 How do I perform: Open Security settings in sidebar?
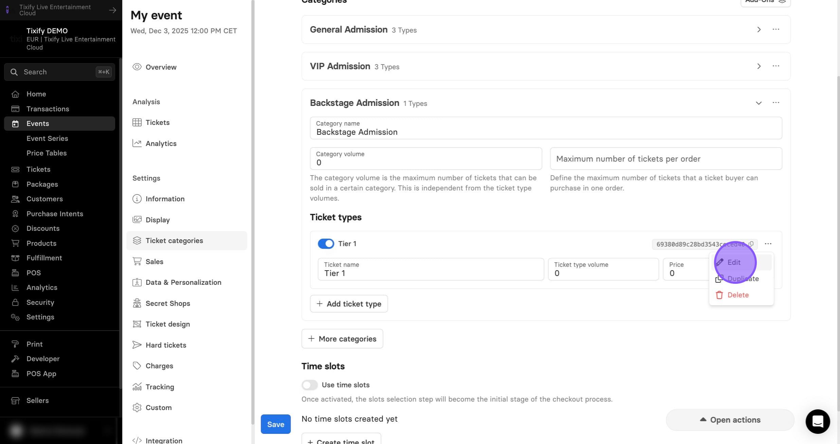pyautogui.click(x=59, y=302)
